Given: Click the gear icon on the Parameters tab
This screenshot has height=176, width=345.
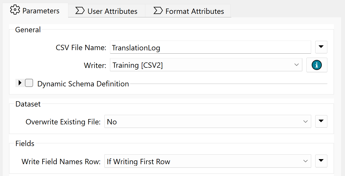Looking at the screenshot, I should pos(15,10).
